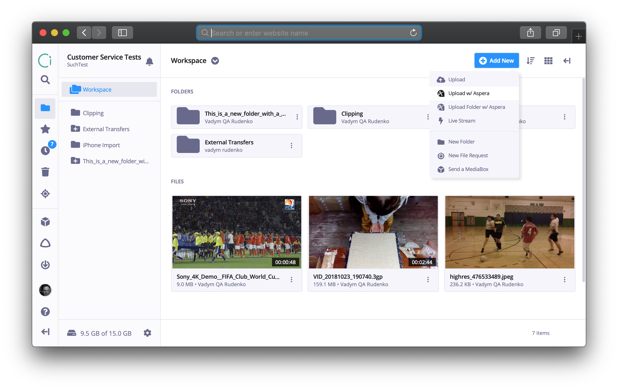Image resolution: width=618 pixels, height=389 pixels.
Task: Open options for VID_20181023_190740.3gp file
Action: 428,280
